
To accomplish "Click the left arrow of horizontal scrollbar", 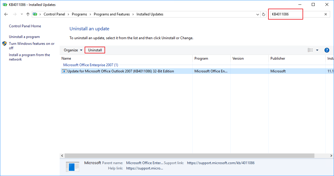I will pyautogui.click(x=62, y=156).
